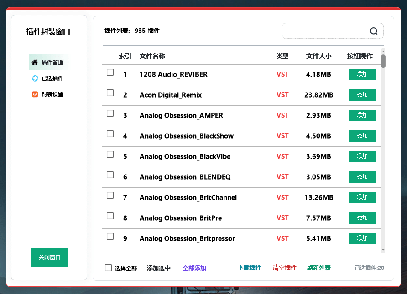Viewport: 407px width, 294px height.
Task: Click the 插件封装窗口 title text
Action: pyautogui.click(x=48, y=31)
